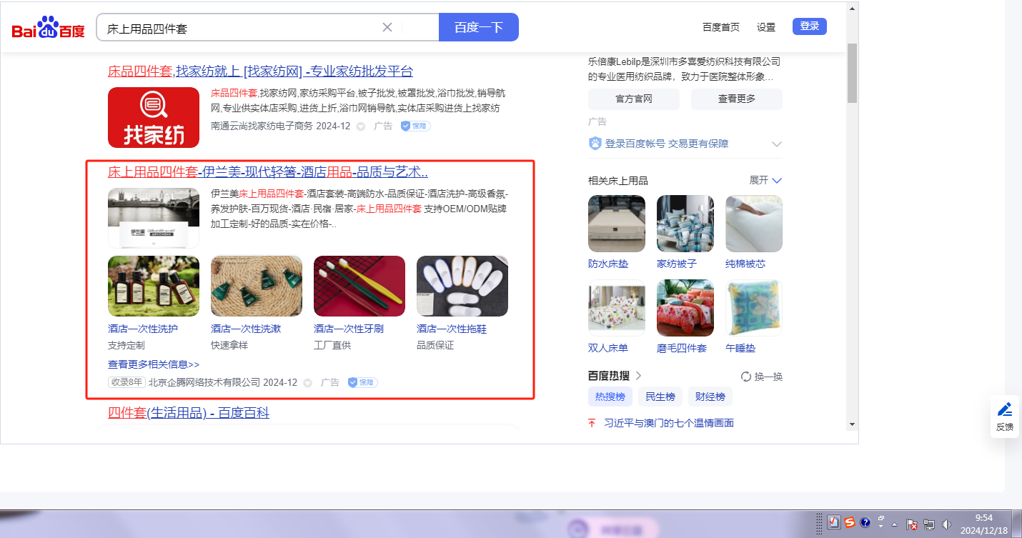Screen dimensions: 1022x538
Task: Open the 四件套(生活用品) - 百度百科 link
Action: [189, 413]
